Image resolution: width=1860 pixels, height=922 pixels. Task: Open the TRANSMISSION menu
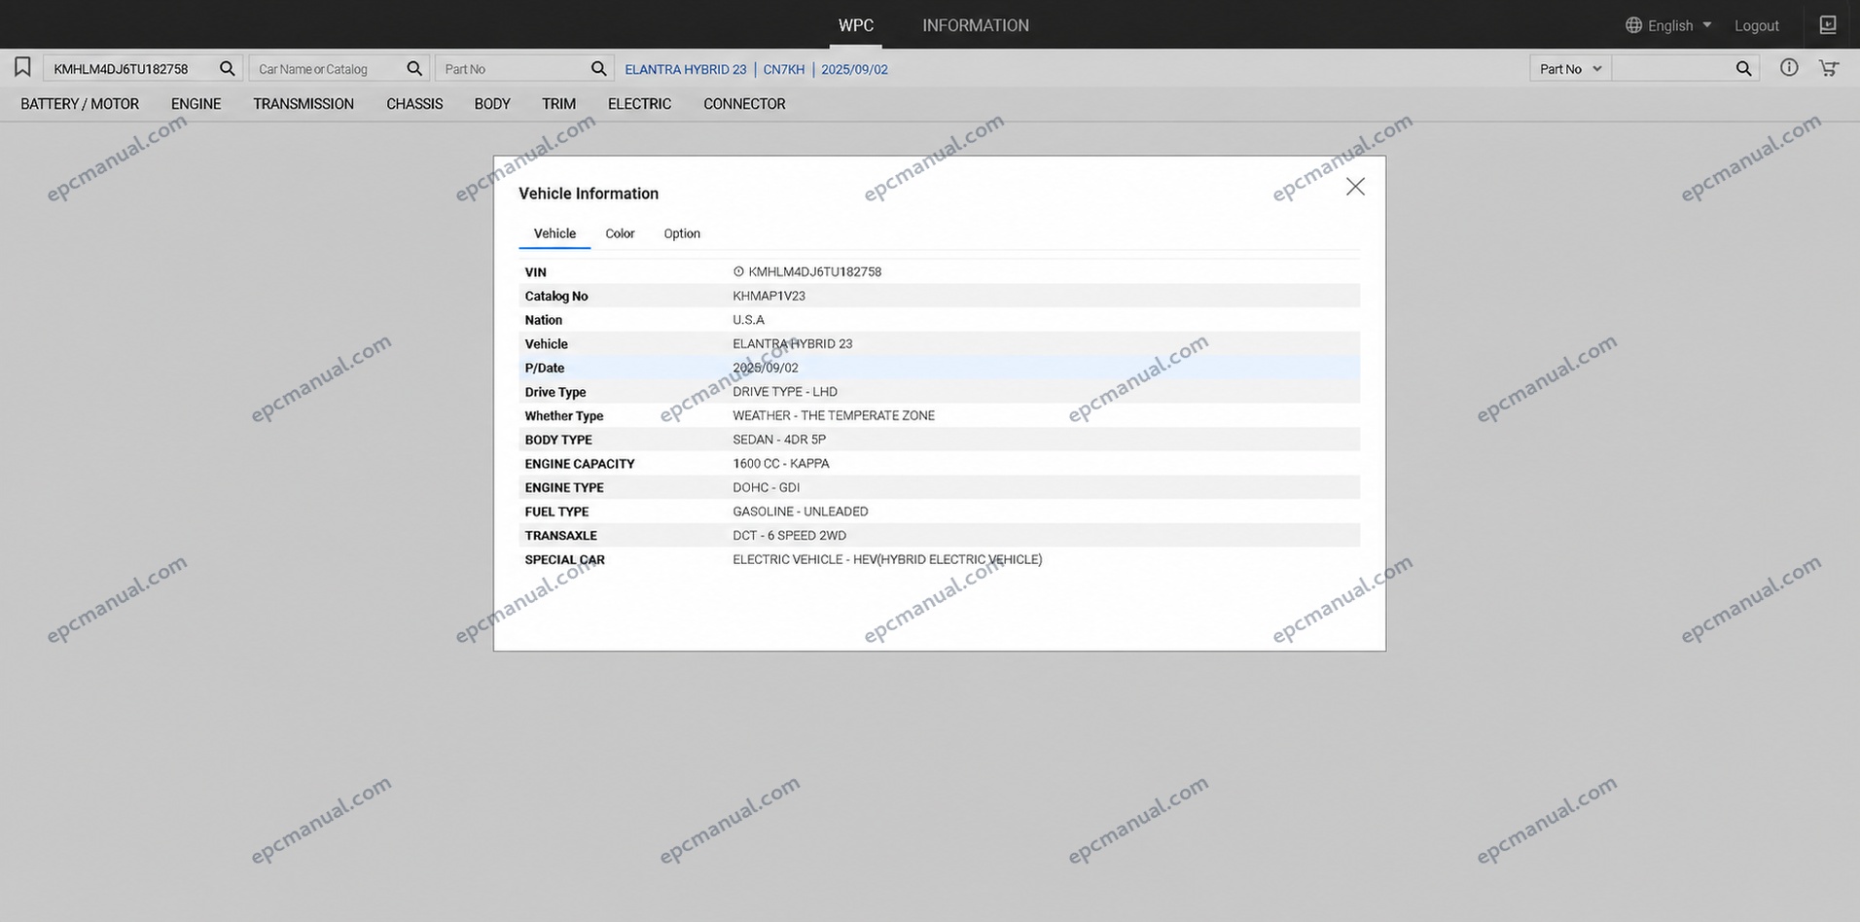304,104
